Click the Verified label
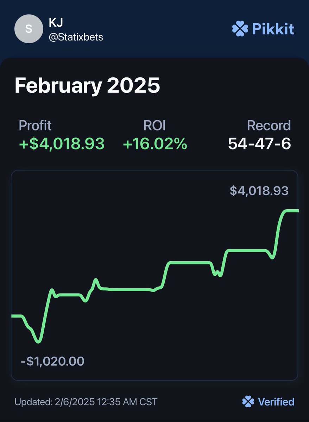The image size is (309, 422). click(x=276, y=402)
